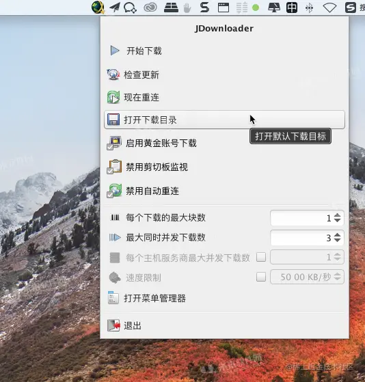Open Bluetooth menu bar icon
This screenshot has height=382, width=365.
coord(309,8)
